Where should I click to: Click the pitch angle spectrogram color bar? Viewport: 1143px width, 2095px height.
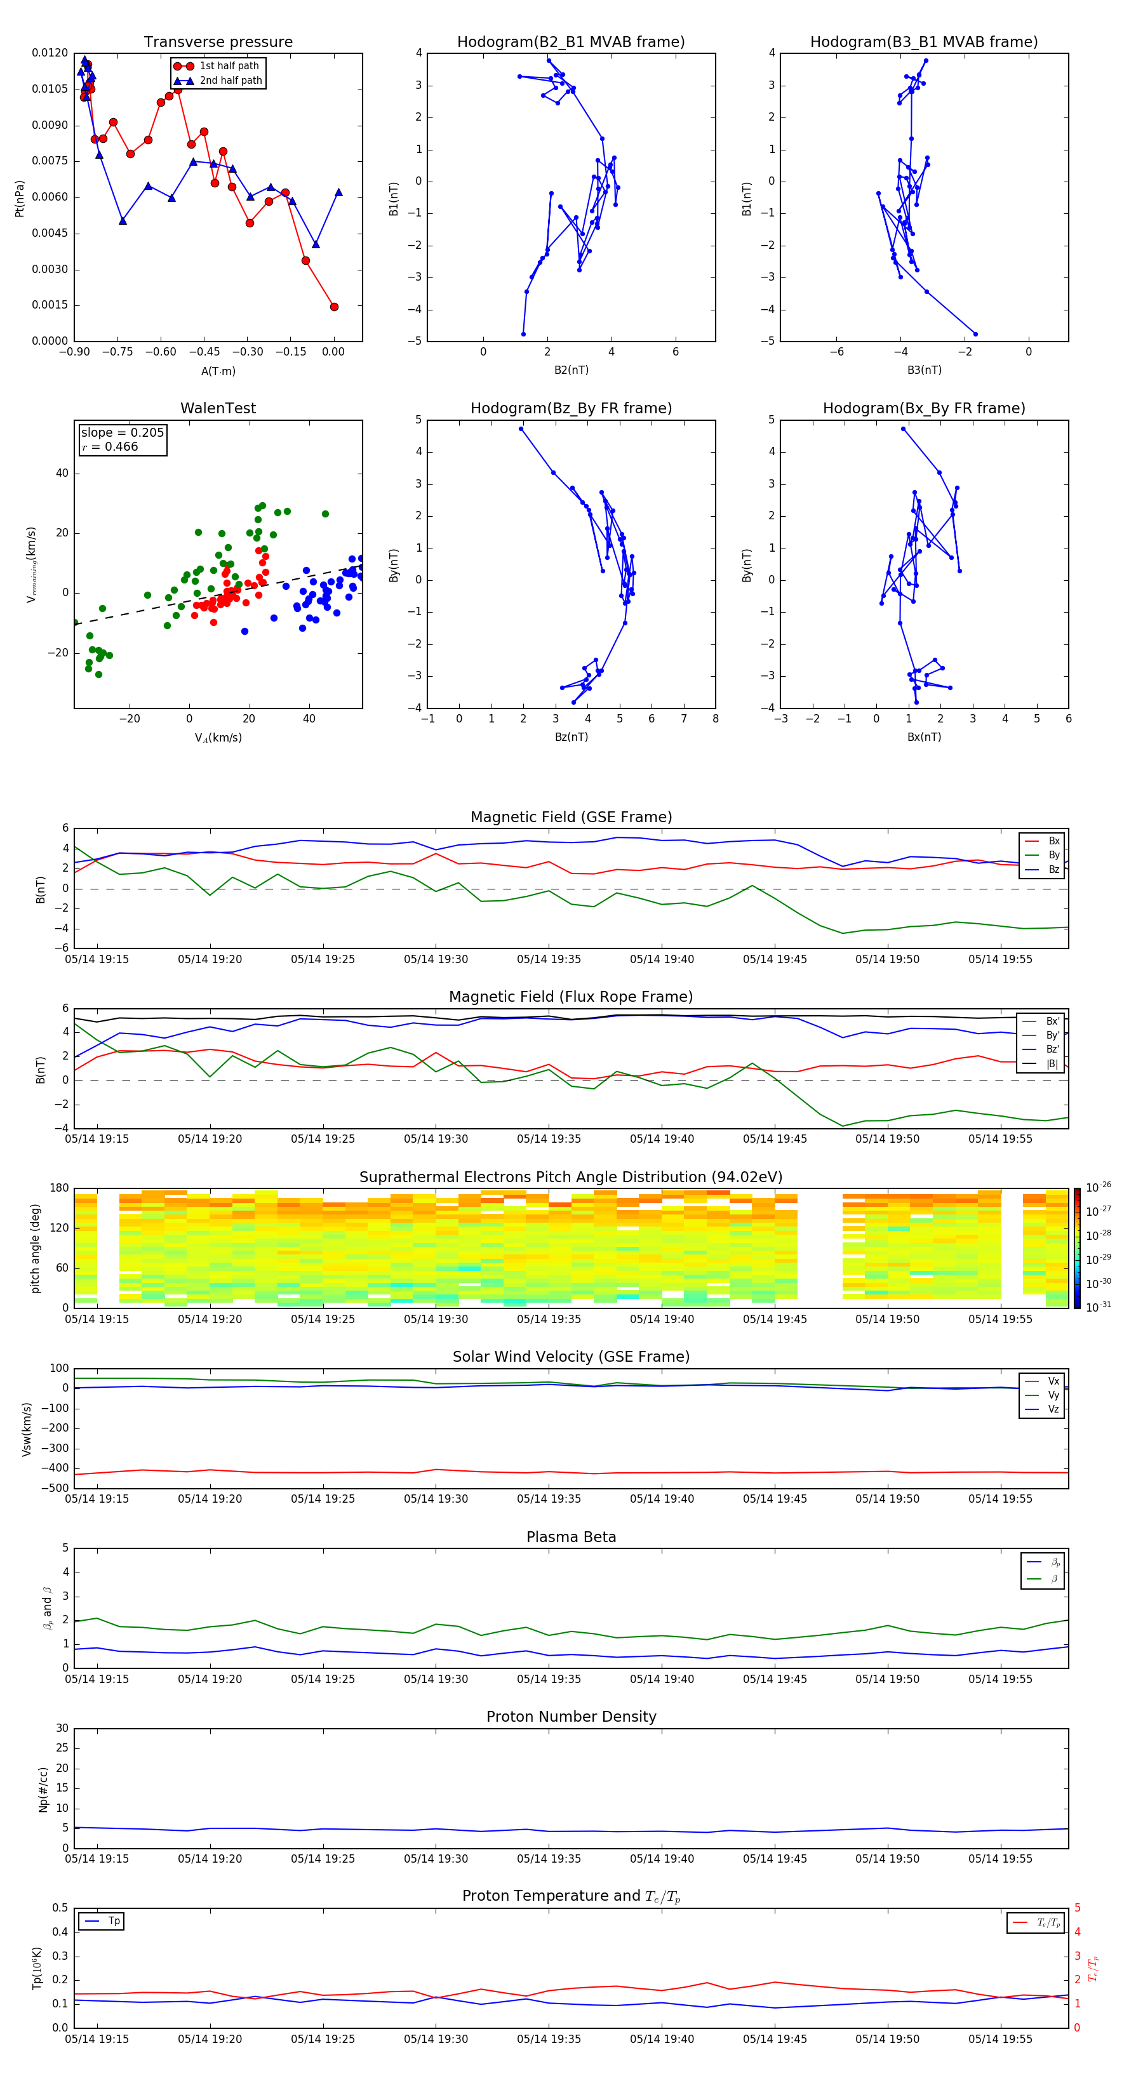[x=1077, y=1248]
